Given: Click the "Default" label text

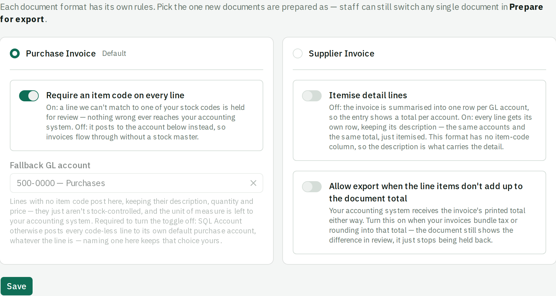Looking at the screenshot, I should click(114, 53).
